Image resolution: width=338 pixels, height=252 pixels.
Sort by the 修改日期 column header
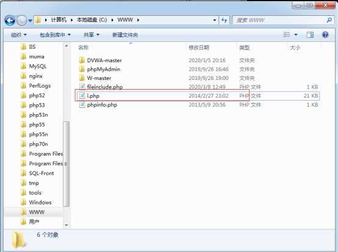click(199, 48)
